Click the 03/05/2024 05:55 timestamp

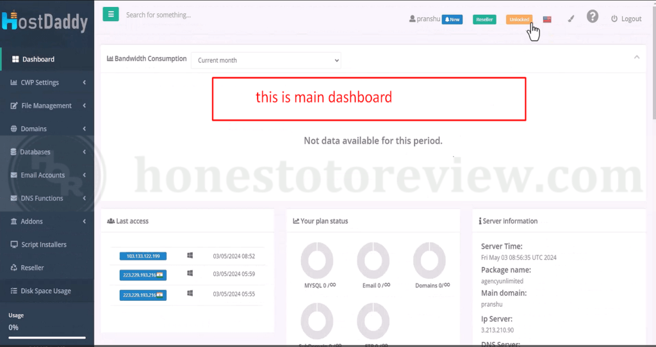(x=234, y=294)
